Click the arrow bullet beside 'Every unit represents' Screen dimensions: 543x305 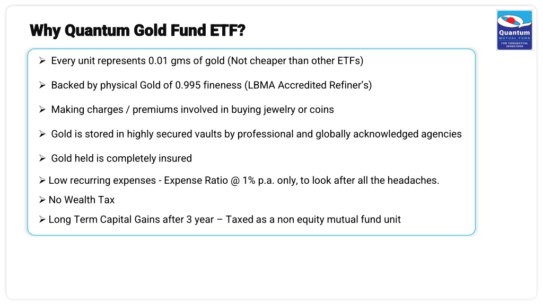pyautogui.click(x=42, y=61)
